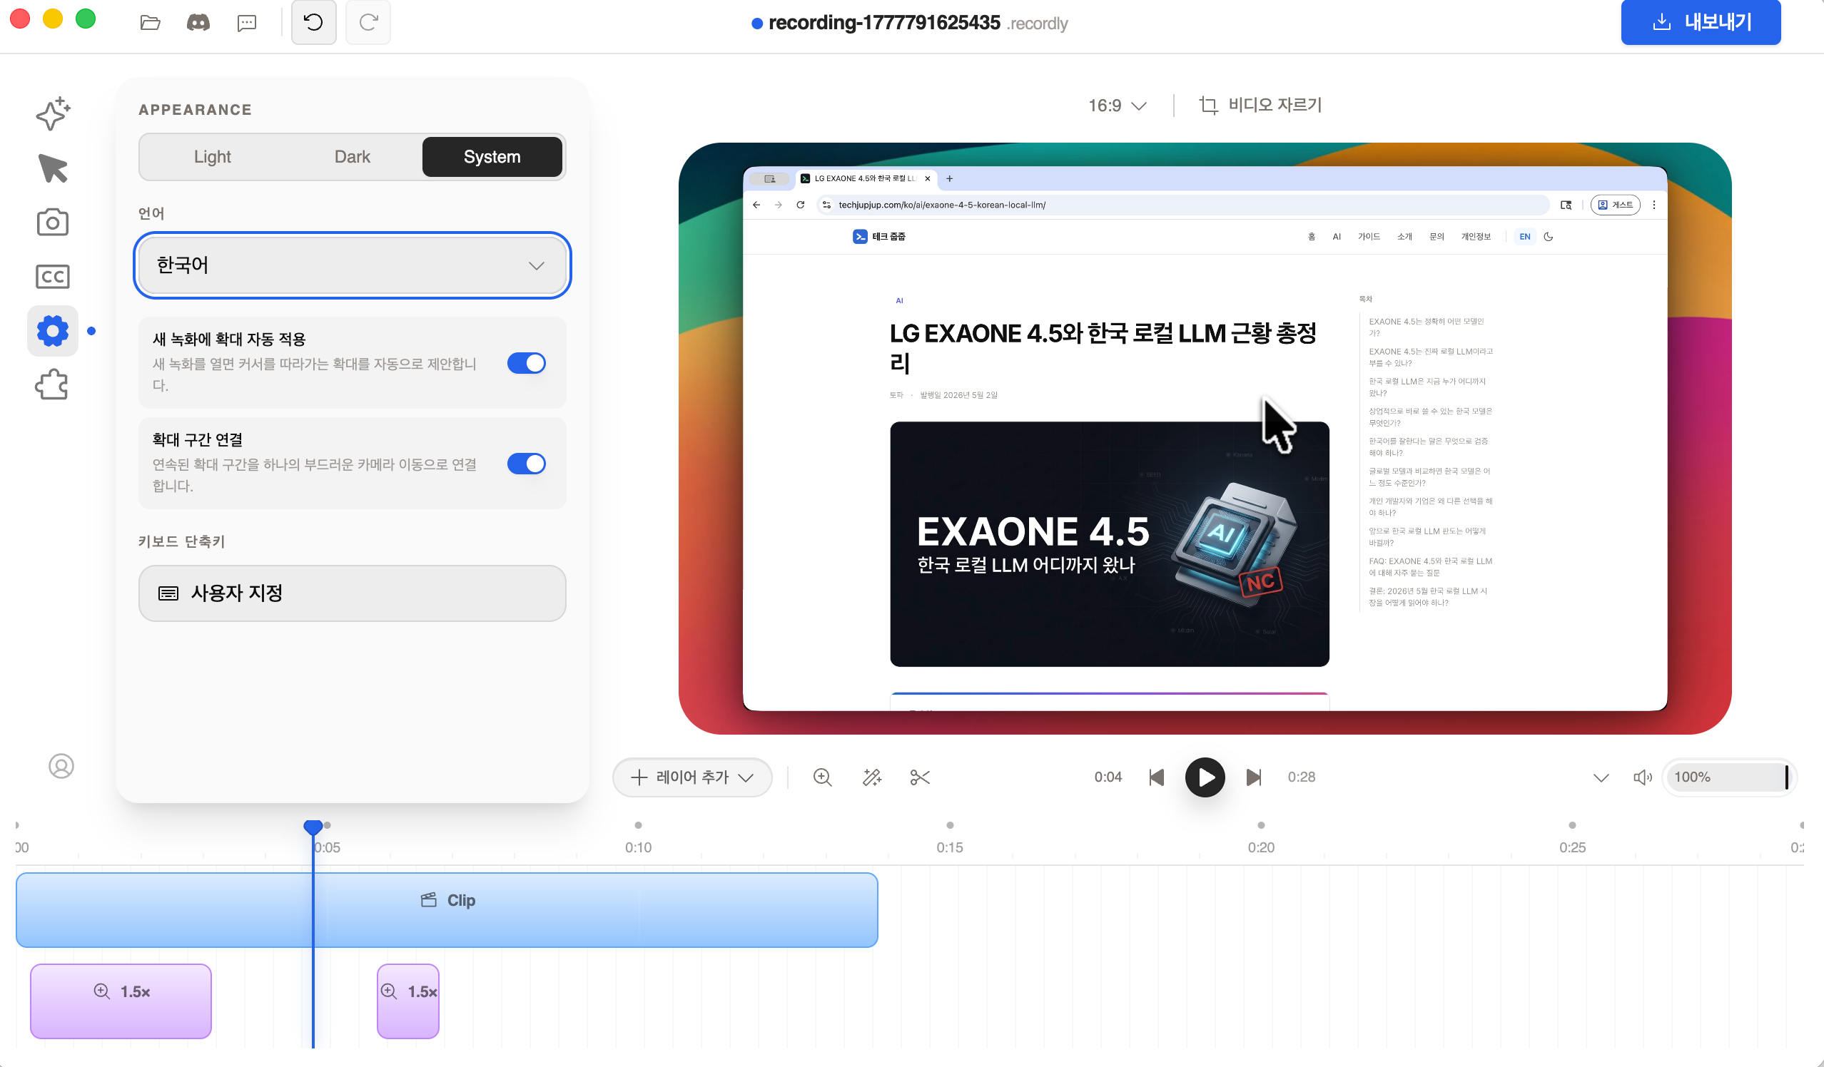
Task: Click the 0:25 timeline marker
Action: [x=1572, y=847]
